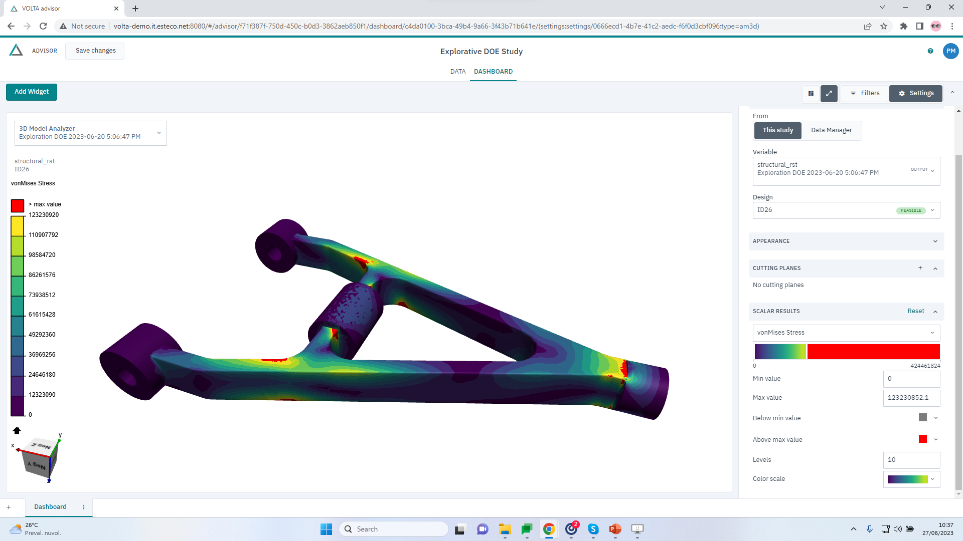The width and height of the screenshot is (963, 541).
Task: Open the Dashboard bottom tab
Action: (x=50, y=507)
